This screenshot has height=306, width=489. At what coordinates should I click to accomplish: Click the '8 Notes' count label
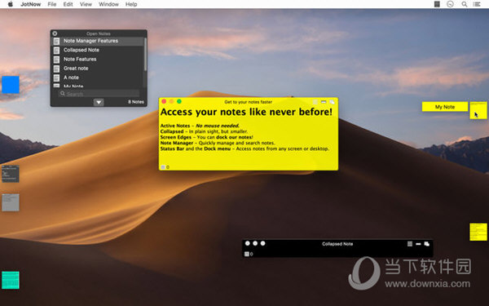pos(136,102)
